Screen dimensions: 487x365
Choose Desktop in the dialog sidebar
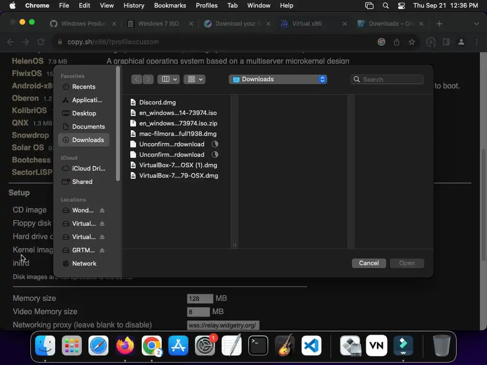coord(83,113)
